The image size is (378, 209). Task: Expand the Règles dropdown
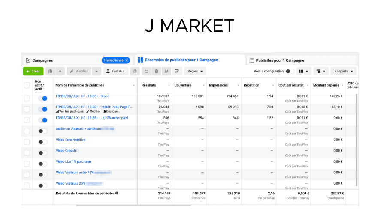pyautogui.click(x=195, y=71)
